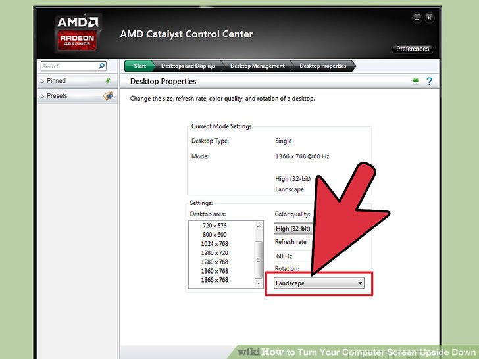Viewport: 479px width, 359px height.
Task: Select the Desktop Properties breadcrumb
Action: tap(323, 66)
